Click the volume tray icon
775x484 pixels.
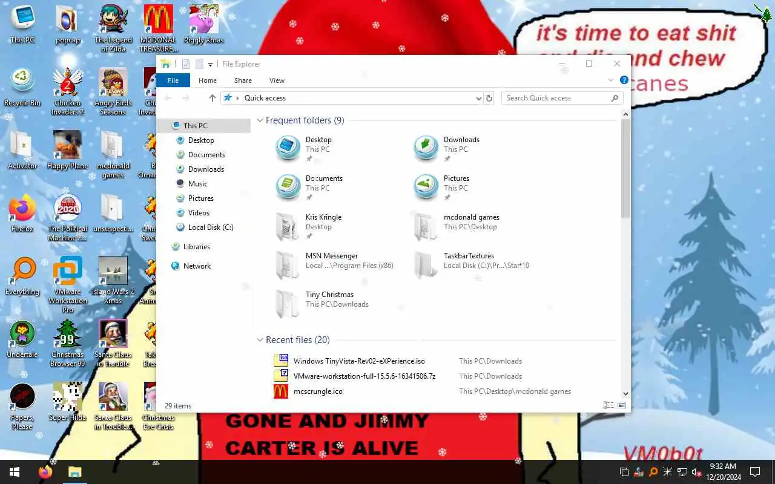696,472
